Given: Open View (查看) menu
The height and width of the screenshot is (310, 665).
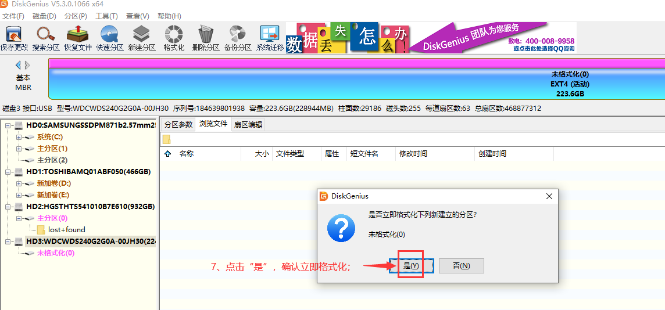Looking at the screenshot, I should pyautogui.click(x=138, y=16).
